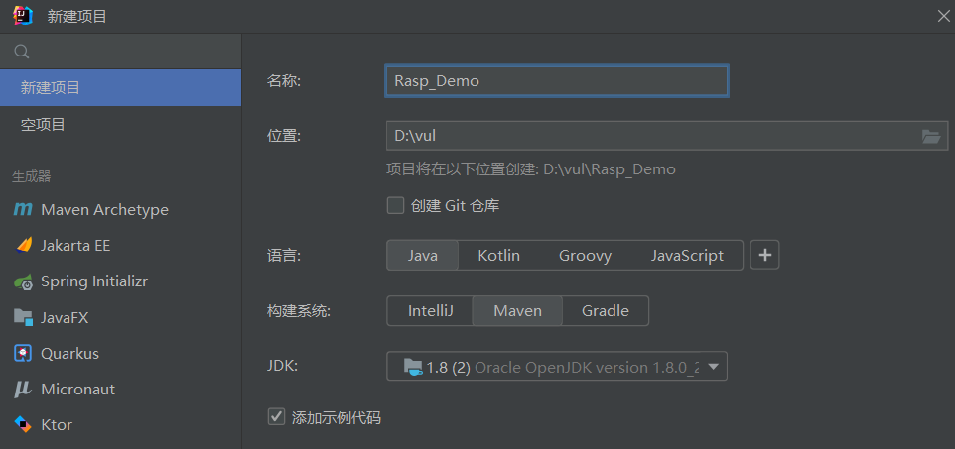The width and height of the screenshot is (955, 449).
Task: Open Micronaut generator entry
Action: (120, 390)
